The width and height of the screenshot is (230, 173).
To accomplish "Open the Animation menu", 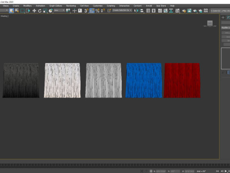I will pos(40,6).
